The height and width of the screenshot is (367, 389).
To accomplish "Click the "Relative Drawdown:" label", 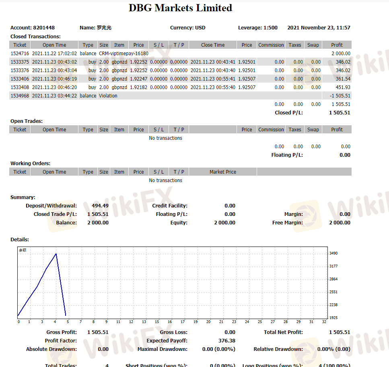I will (x=278, y=349).
